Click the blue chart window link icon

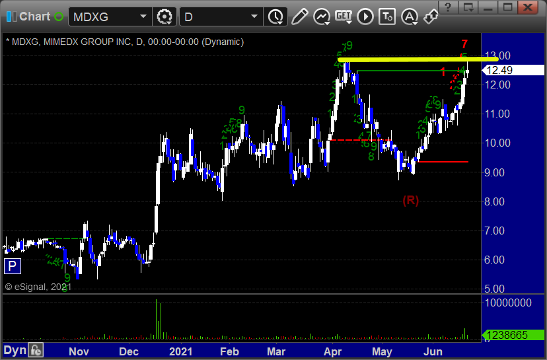pos(11,17)
